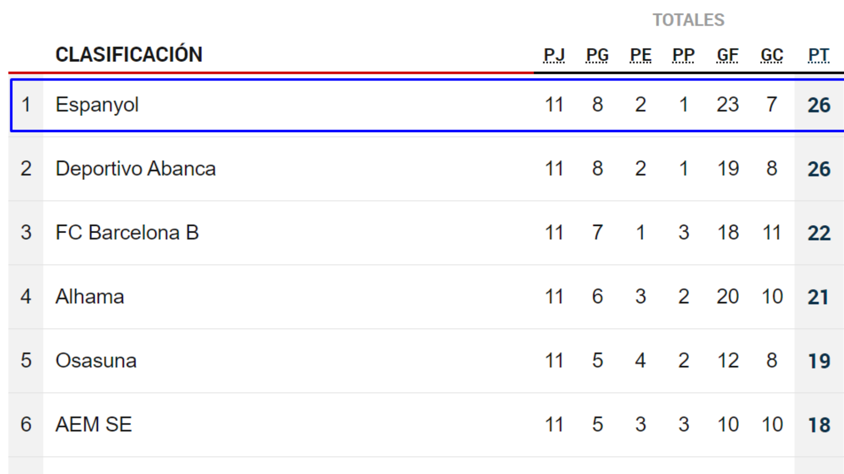Click the TOTALES section label
The width and height of the screenshot is (844, 474).
click(x=689, y=19)
